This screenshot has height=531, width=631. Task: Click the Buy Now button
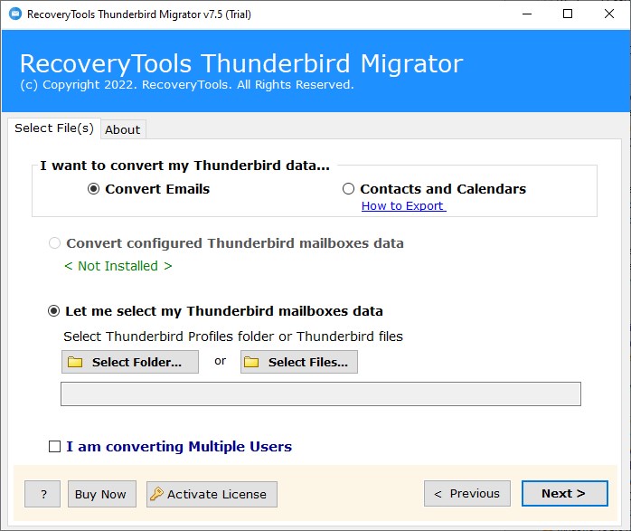pyautogui.click(x=100, y=494)
